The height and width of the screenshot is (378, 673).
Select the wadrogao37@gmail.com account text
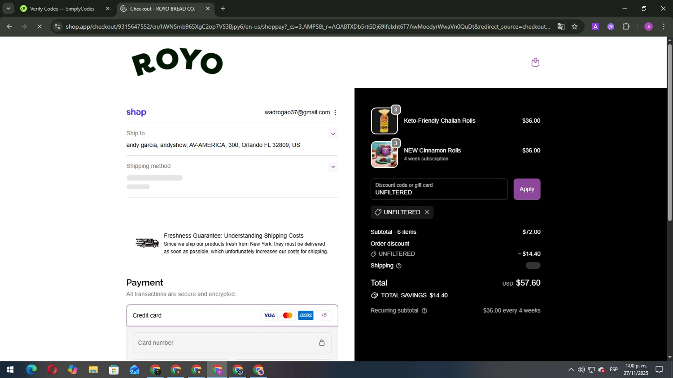click(297, 112)
